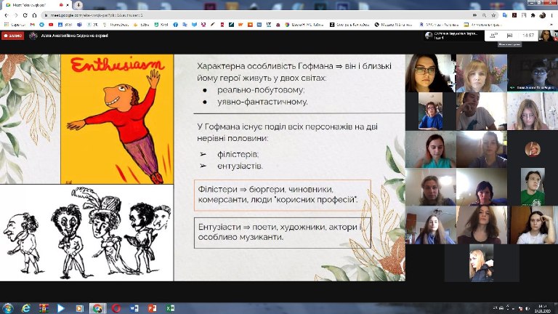Open Excel from the taskbar
This screenshot has width=558, height=314.
(x=170, y=308)
